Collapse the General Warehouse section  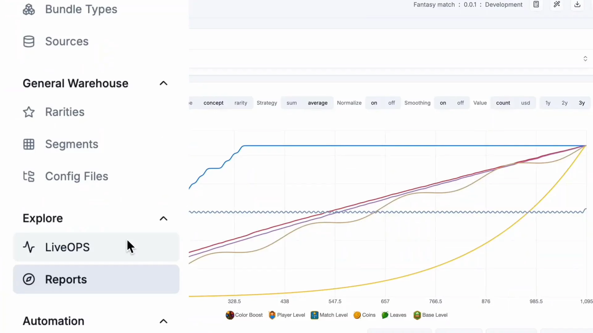(x=163, y=83)
